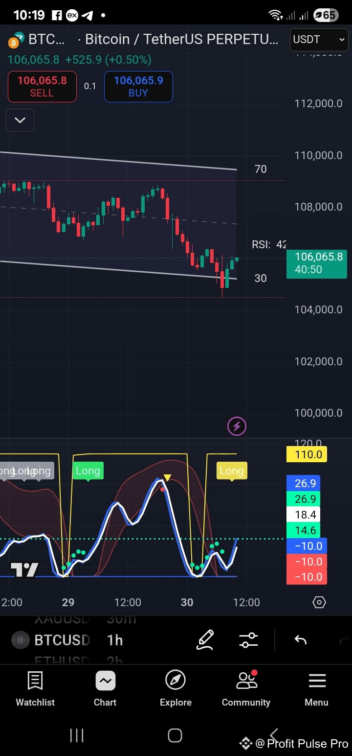Tap the Facebook notification icon

57,15
